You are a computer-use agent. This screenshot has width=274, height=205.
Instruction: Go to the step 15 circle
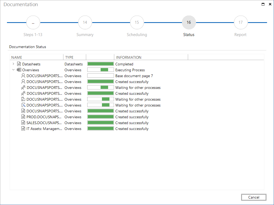[137, 22]
